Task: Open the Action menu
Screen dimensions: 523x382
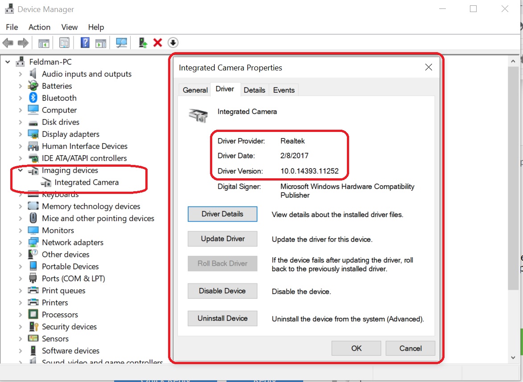Action: pos(39,27)
